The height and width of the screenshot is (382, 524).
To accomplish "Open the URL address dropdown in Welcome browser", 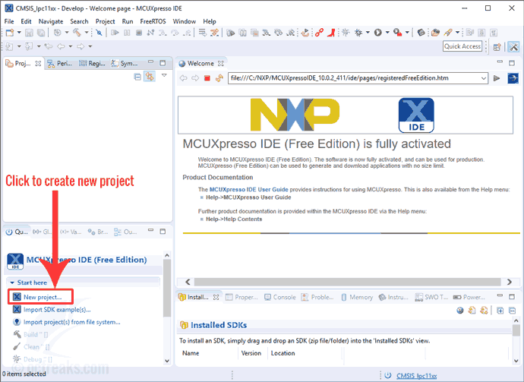I will pyautogui.click(x=483, y=78).
